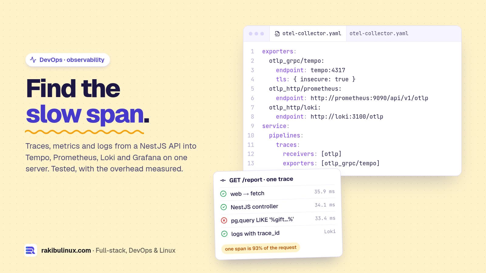Click the prometheus:9090 endpoint URL line
Viewport: 486px width, 273px height.
tap(352, 98)
